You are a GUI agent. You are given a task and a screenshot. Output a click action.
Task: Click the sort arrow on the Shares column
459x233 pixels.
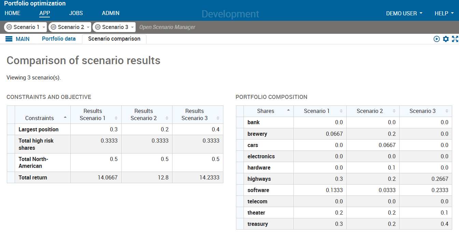coord(289,111)
